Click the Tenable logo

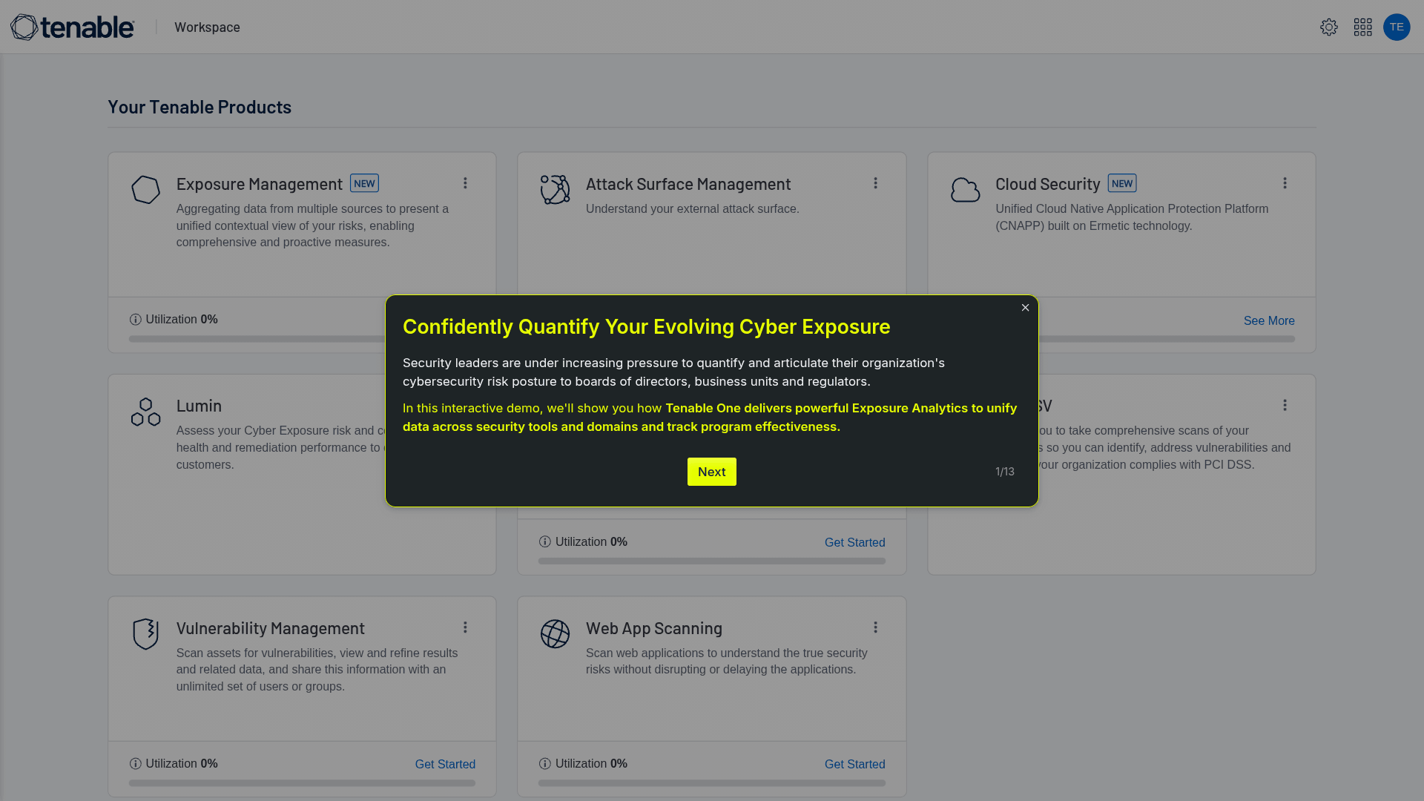(x=72, y=27)
